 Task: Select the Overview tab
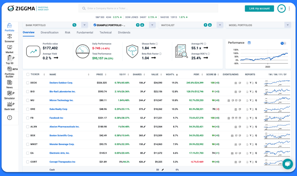click(x=29, y=32)
